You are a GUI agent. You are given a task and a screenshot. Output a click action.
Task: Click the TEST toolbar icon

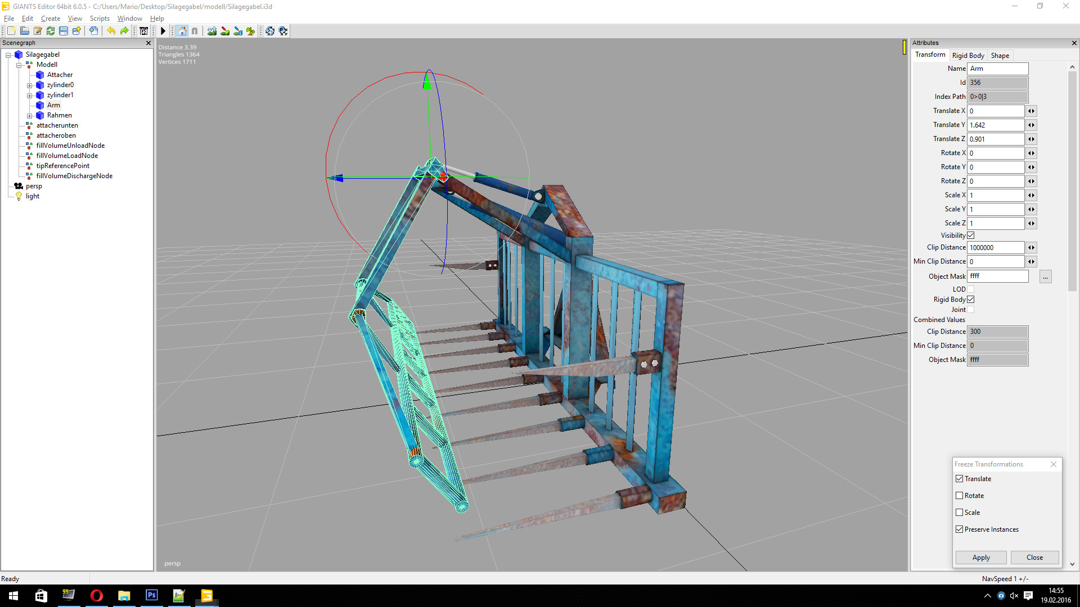[144, 31]
